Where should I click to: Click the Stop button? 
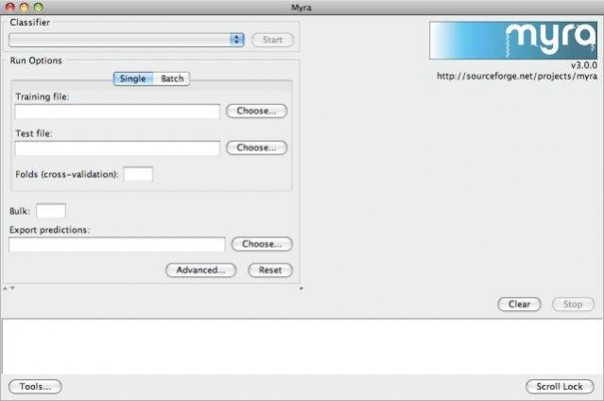coord(573,305)
